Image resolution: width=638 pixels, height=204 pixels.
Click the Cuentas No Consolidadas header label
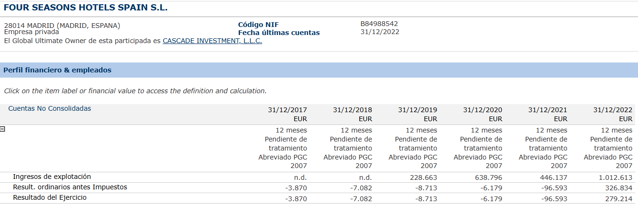pyautogui.click(x=50, y=108)
